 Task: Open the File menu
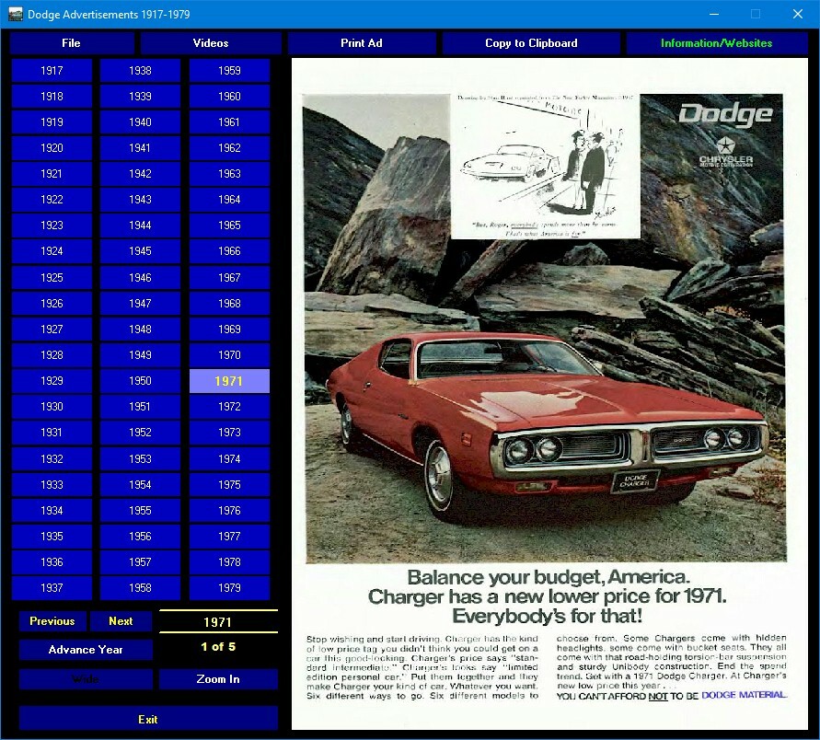[x=71, y=42]
